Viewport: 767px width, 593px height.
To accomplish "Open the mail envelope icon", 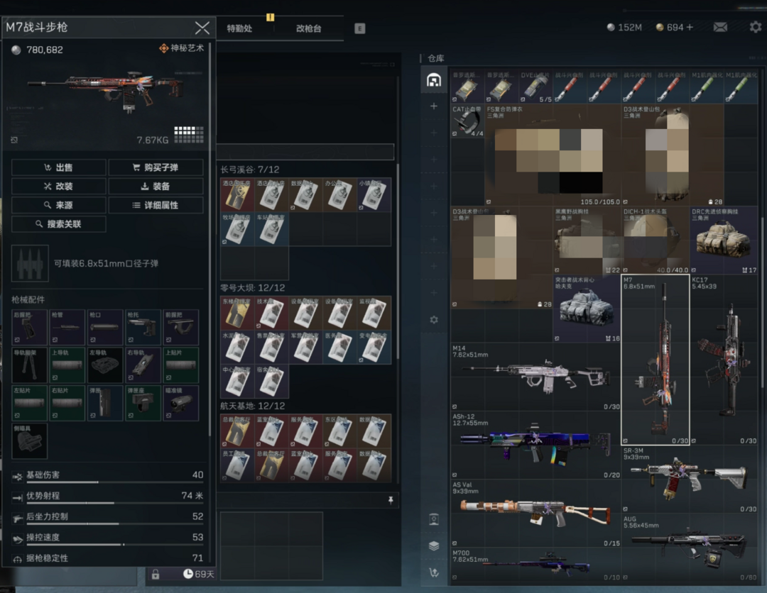I will pos(720,28).
